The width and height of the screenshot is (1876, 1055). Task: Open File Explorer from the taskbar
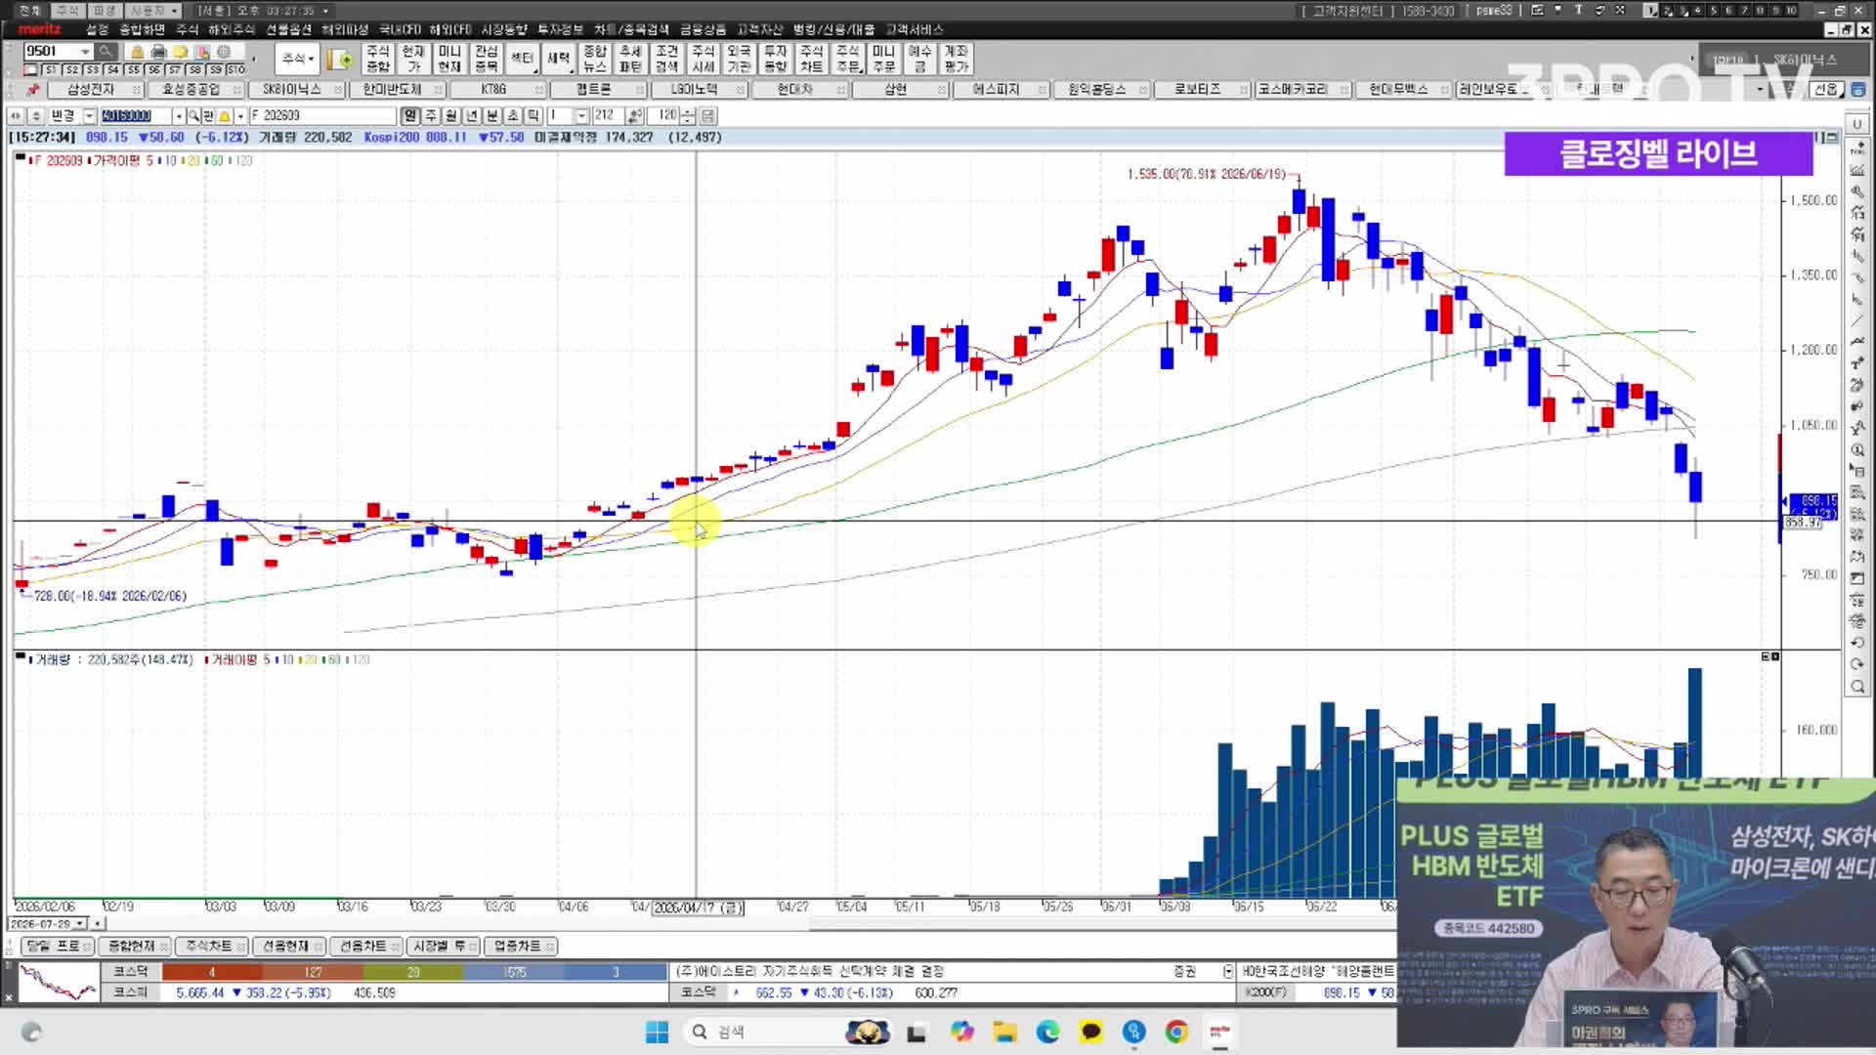1004,1032
